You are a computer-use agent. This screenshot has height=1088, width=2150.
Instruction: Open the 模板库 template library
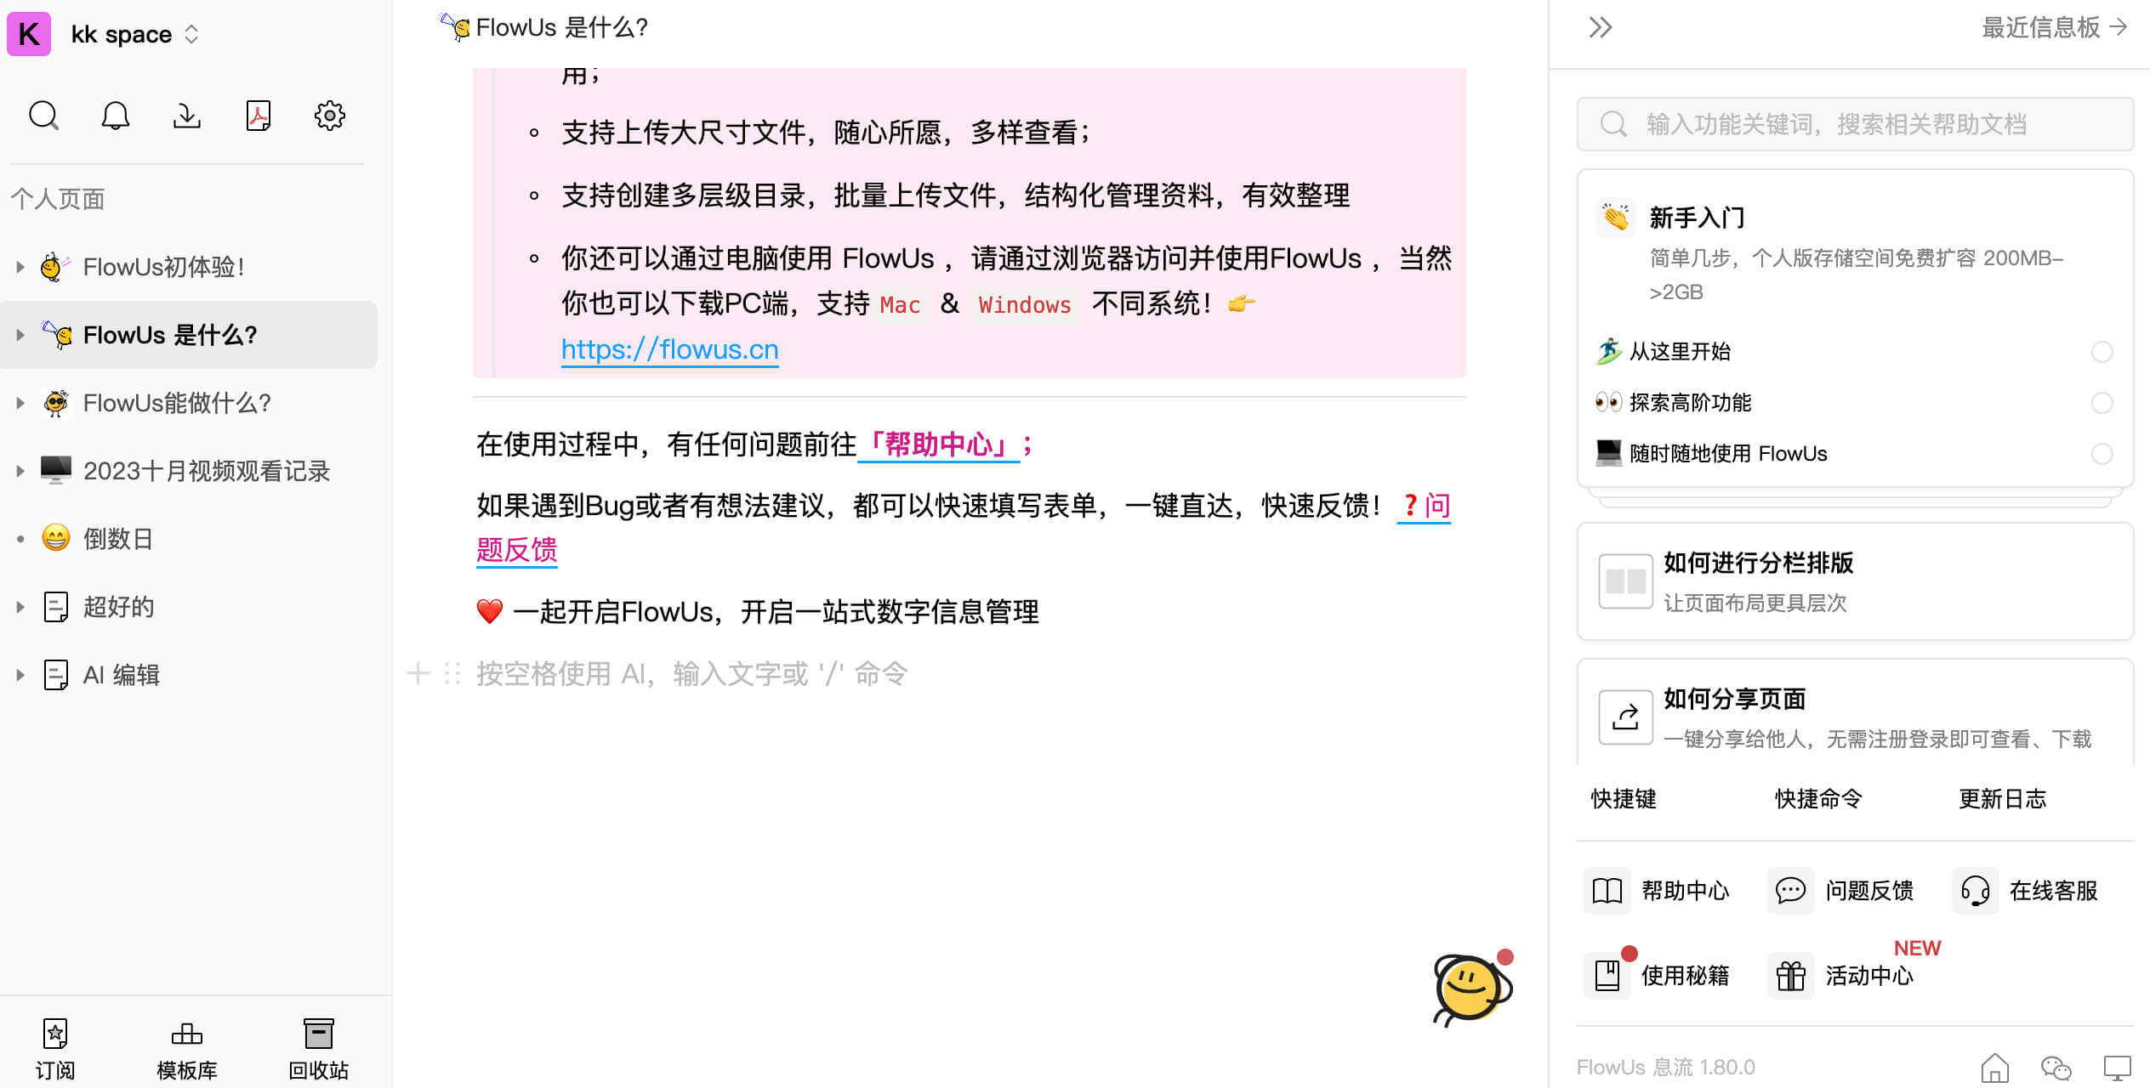point(187,1049)
